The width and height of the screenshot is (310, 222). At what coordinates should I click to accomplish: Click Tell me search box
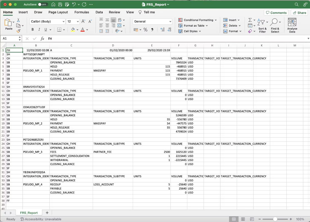click(147, 12)
